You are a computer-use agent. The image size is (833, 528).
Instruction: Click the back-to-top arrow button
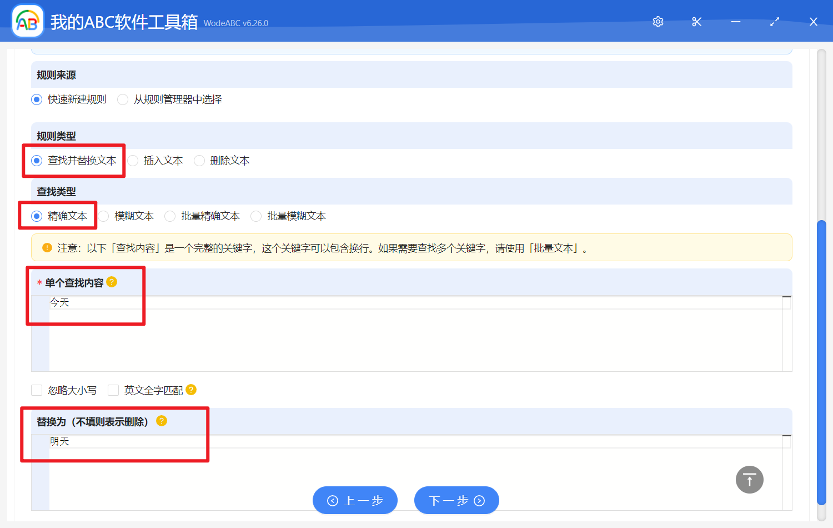click(x=749, y=479)
